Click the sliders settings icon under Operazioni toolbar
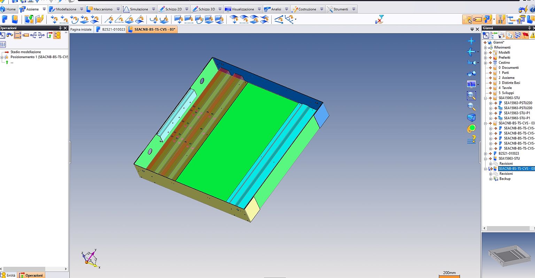This screenshot has width=535, height=278. tap(3, 44)
